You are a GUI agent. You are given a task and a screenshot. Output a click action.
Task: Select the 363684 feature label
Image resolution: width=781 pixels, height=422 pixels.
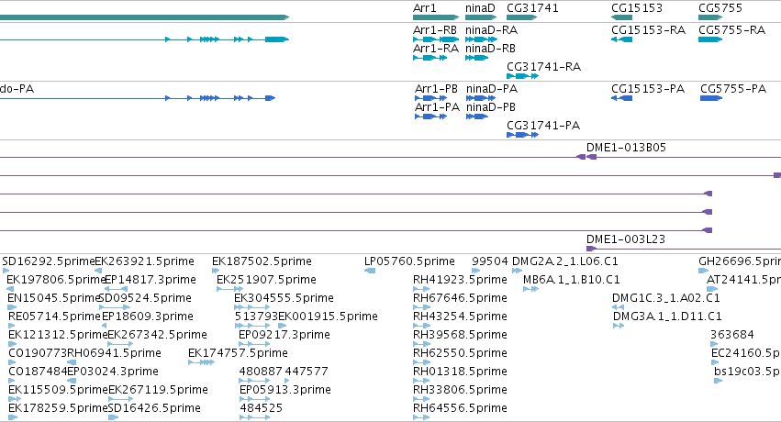[732, 335]
